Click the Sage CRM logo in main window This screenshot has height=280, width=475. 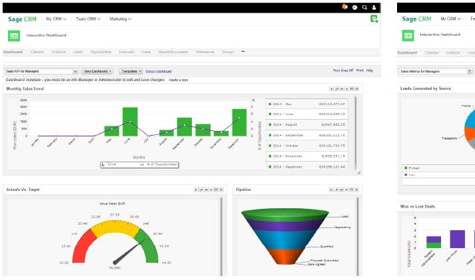click(22, 19)
